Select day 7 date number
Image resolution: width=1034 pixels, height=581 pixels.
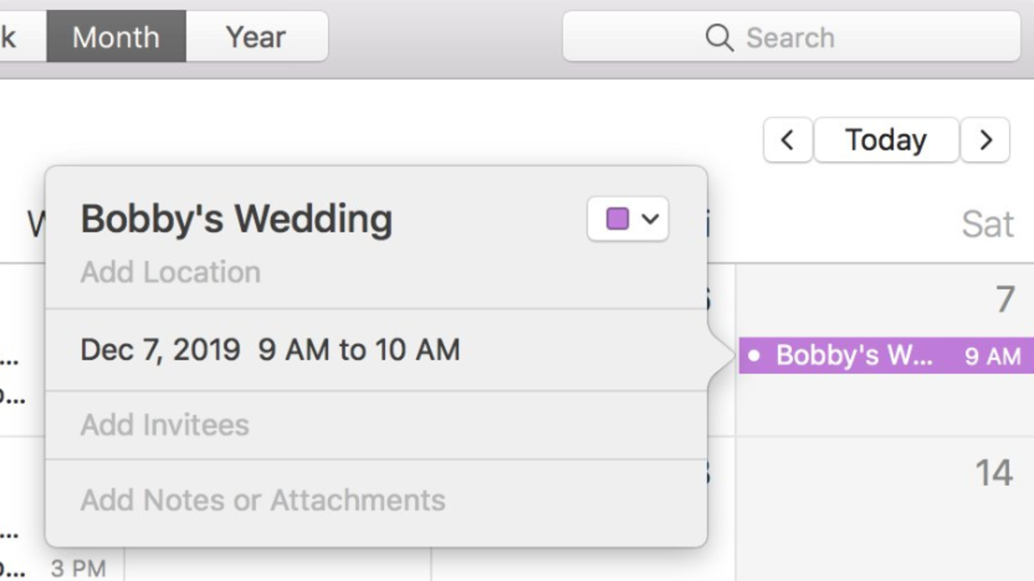tap(1005, 300)
